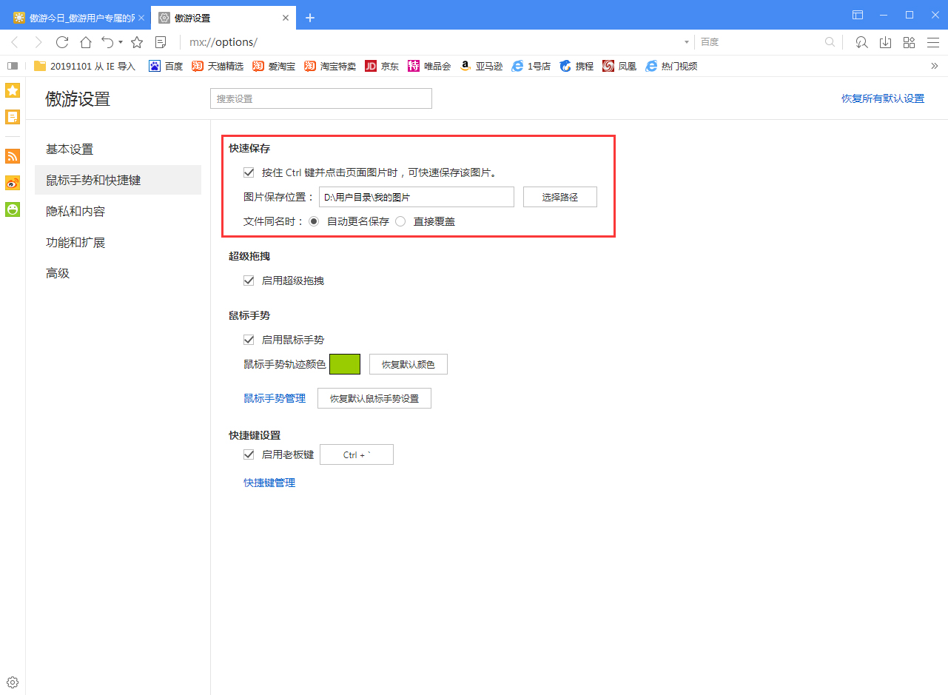Open 鼠标手势管理 link
Screen dimensions: 948x695
(275, 397)
